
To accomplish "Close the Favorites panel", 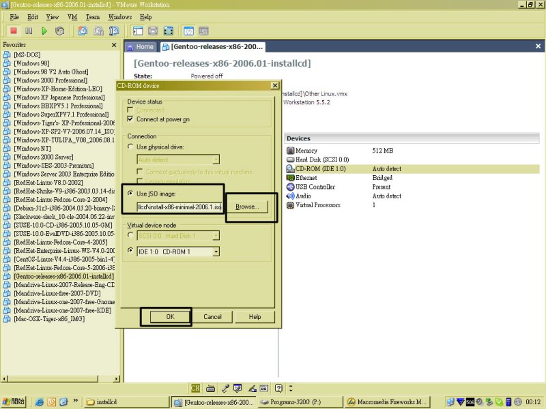I will point(114,45).
